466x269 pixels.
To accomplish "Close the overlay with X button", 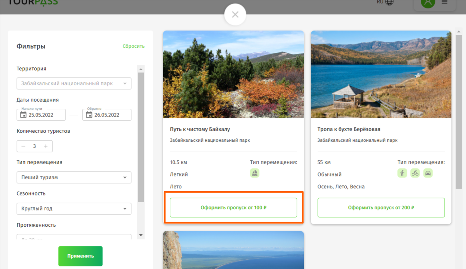I will point(235,15).
